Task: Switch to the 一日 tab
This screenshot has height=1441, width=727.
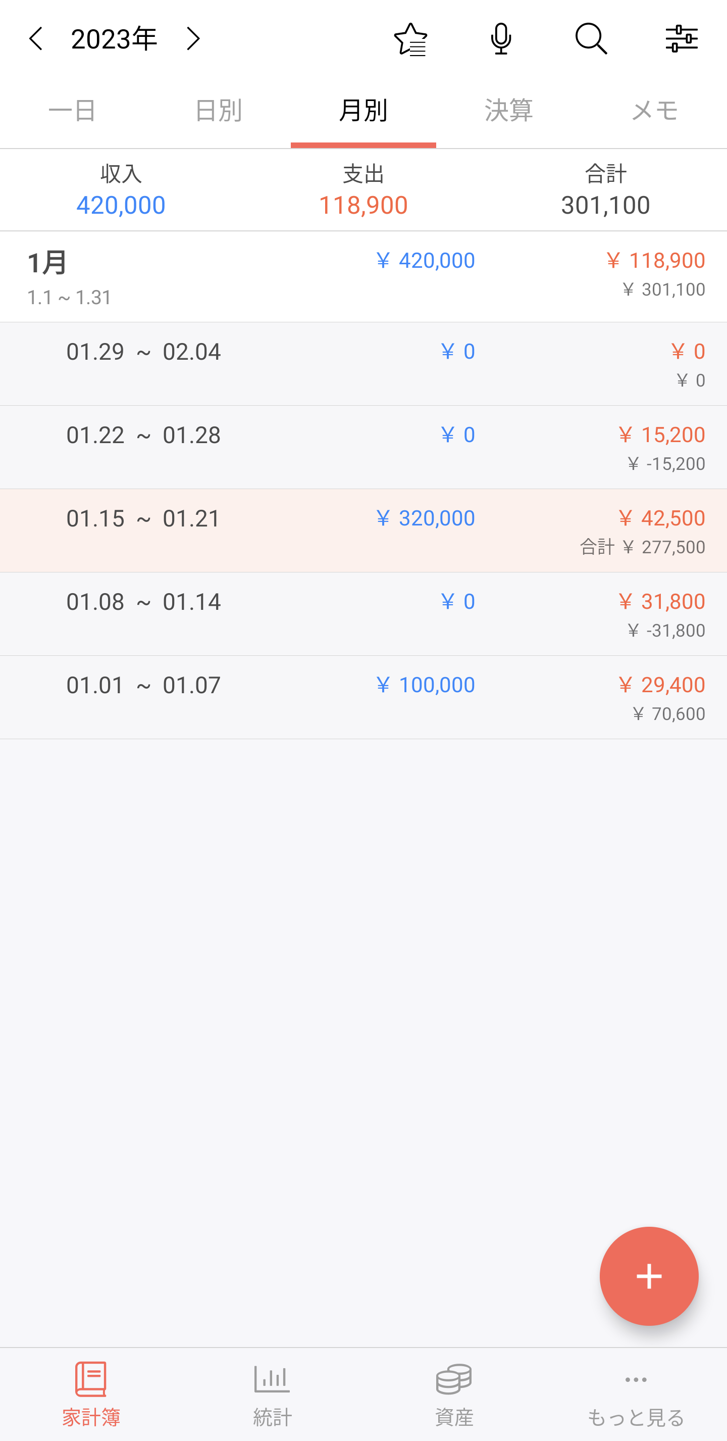Action: (73, 111)
